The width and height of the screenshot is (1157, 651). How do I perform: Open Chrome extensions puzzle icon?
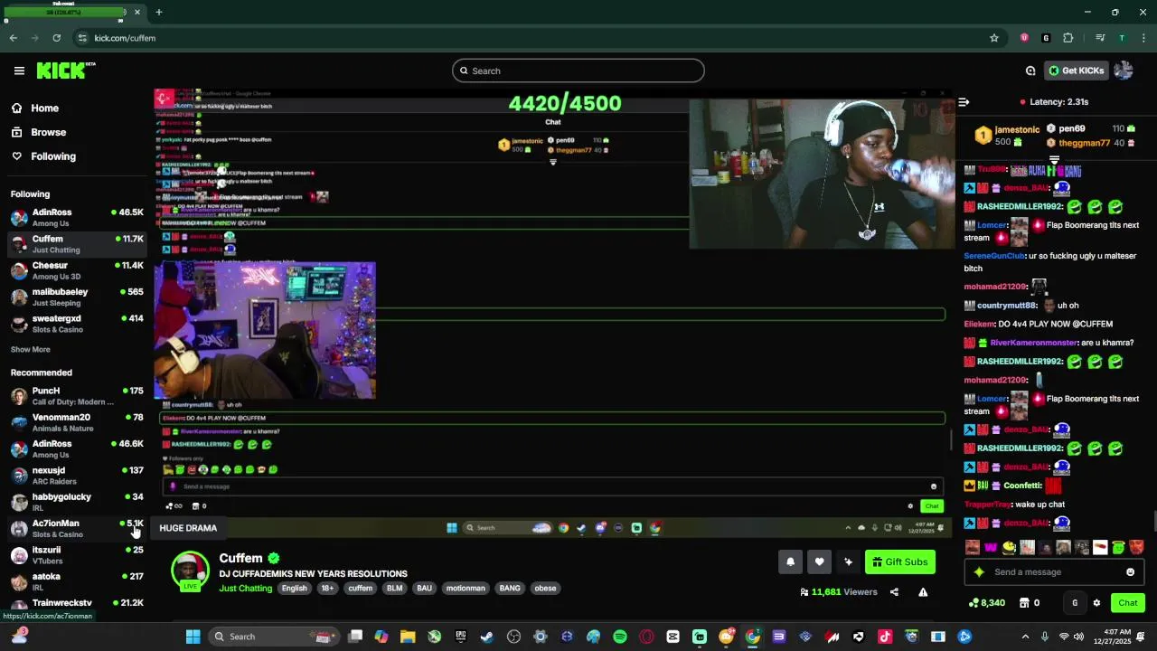1068,38
